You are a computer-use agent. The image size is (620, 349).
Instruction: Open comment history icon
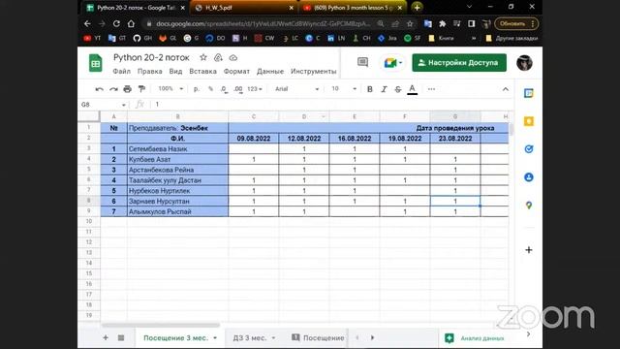[x=362, y=62]
